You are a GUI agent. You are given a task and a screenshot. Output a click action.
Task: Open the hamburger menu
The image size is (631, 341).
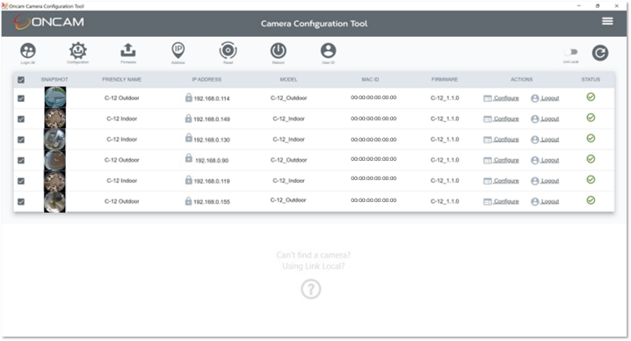coord(607,21)
